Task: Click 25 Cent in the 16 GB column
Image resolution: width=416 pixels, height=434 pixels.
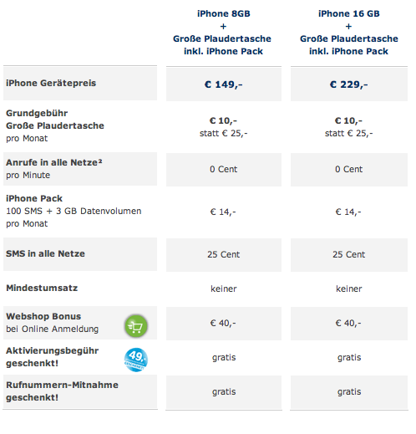Action: (x=349, y=254)
